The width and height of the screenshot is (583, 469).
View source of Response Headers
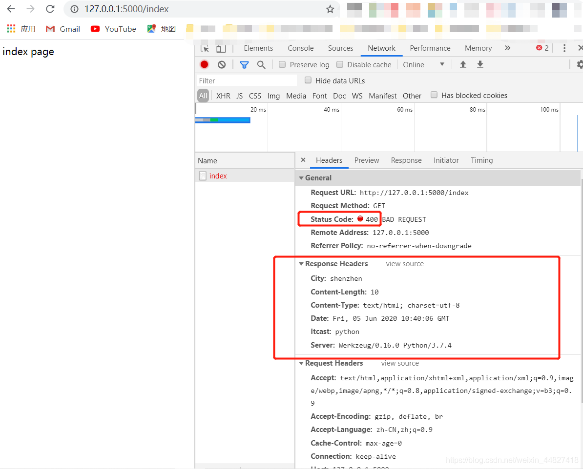pyautogui.click(x=404, y=264)
